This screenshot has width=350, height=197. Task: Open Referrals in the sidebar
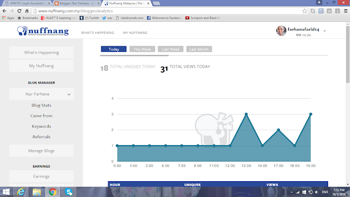[x=42, y=136]
